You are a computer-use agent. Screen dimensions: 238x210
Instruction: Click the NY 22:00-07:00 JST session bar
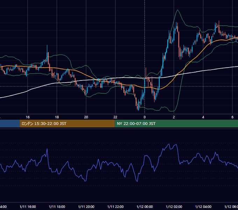[x=176, y=124]
